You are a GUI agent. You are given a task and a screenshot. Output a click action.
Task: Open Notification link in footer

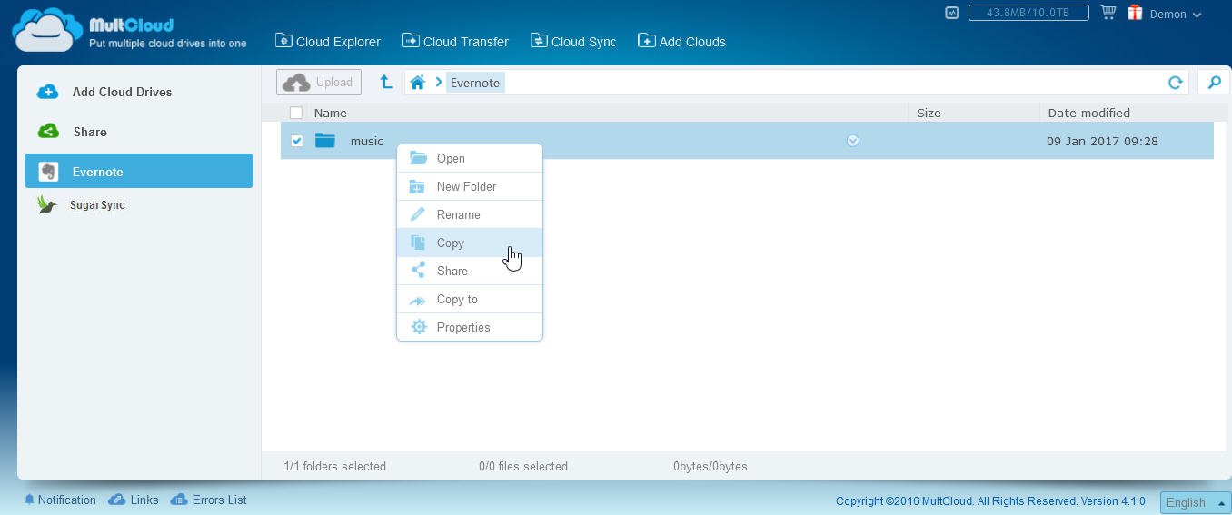pyautogui.click(x=60, y=500)
